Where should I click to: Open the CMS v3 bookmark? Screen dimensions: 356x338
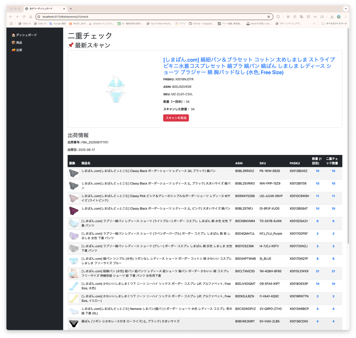point(25,24)
